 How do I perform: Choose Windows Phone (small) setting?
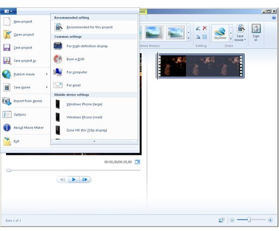(94, 117)
